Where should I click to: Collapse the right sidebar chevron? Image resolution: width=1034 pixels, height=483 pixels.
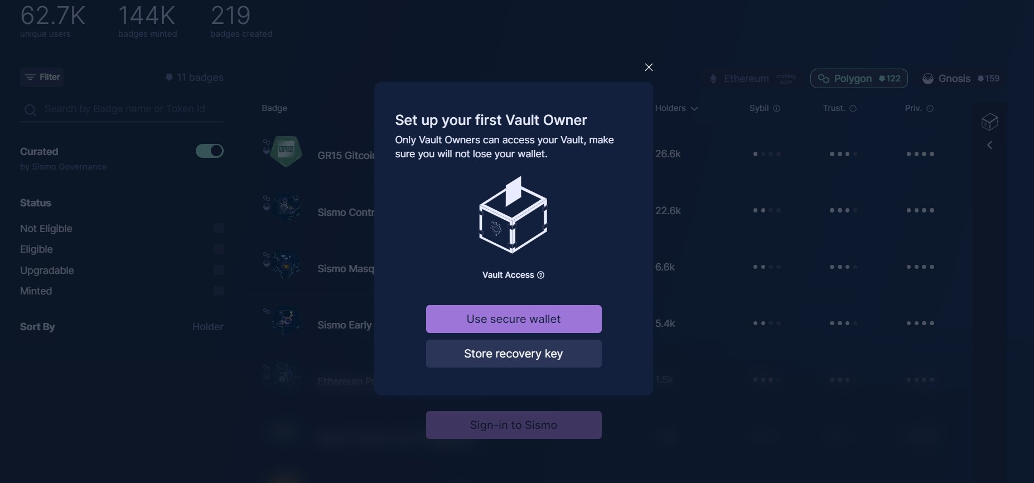(989, 145)
